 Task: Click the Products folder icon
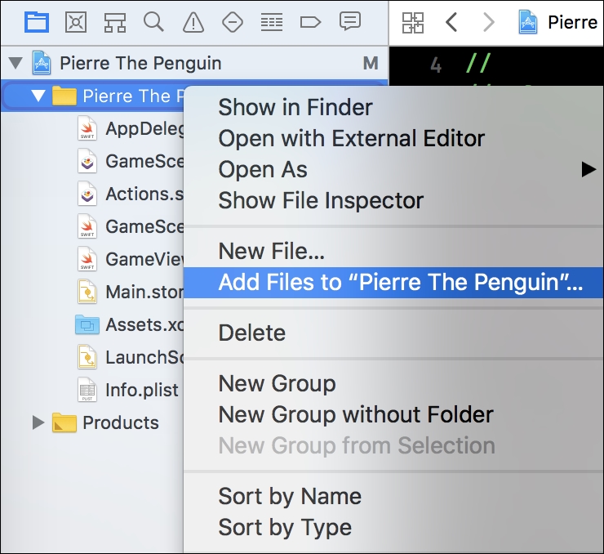(x=64, y=422)
